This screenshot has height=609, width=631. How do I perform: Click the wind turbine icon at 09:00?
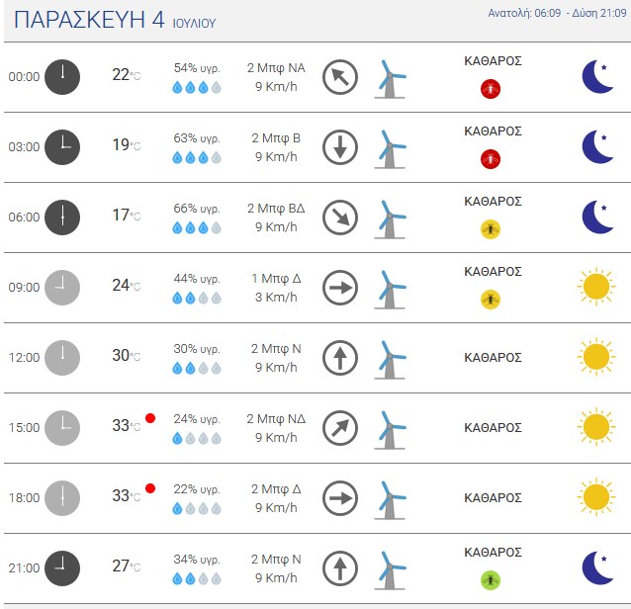click(x=390, y=290)
